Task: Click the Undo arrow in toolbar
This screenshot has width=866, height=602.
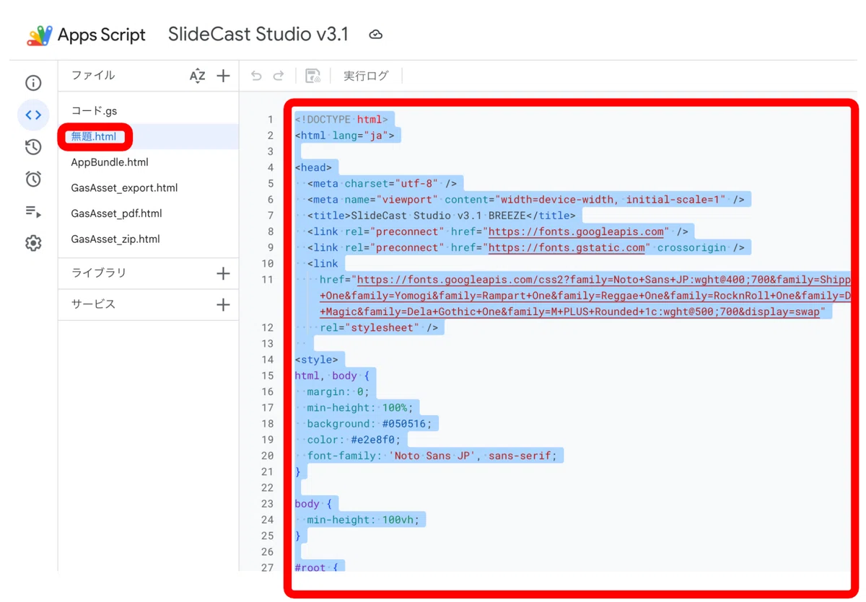Action: point(256,76)
